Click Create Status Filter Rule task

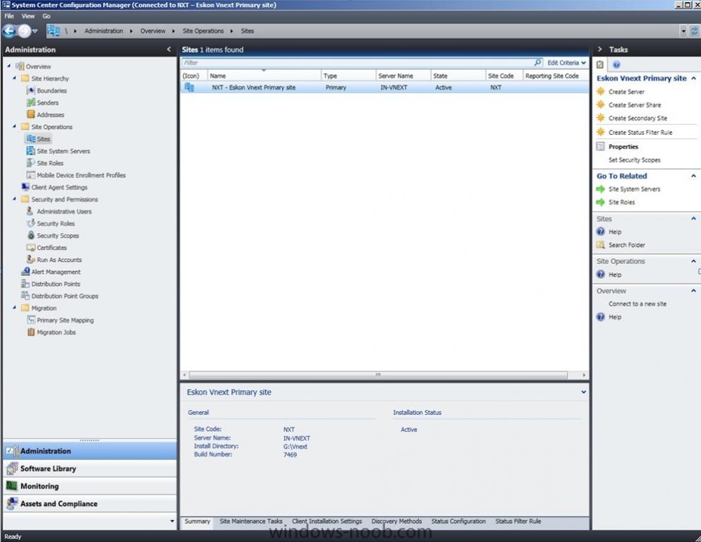(640, 133)
